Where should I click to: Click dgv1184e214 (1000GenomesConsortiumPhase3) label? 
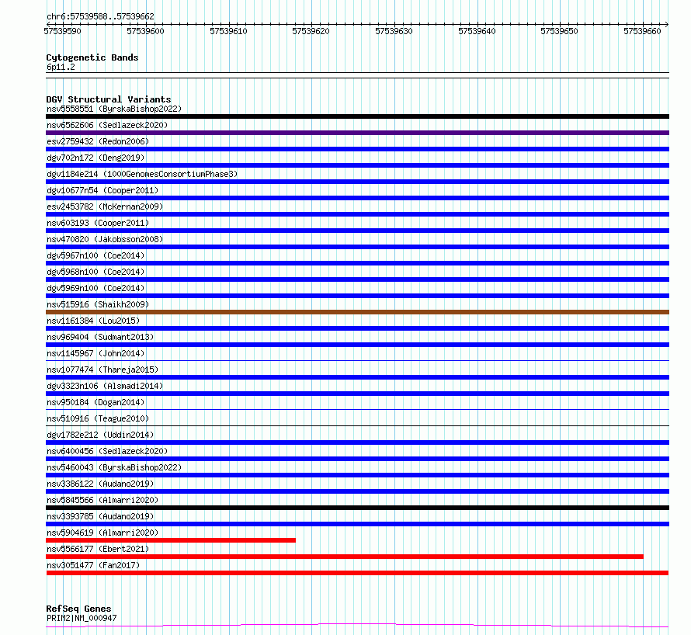click(x=142, y=174)
